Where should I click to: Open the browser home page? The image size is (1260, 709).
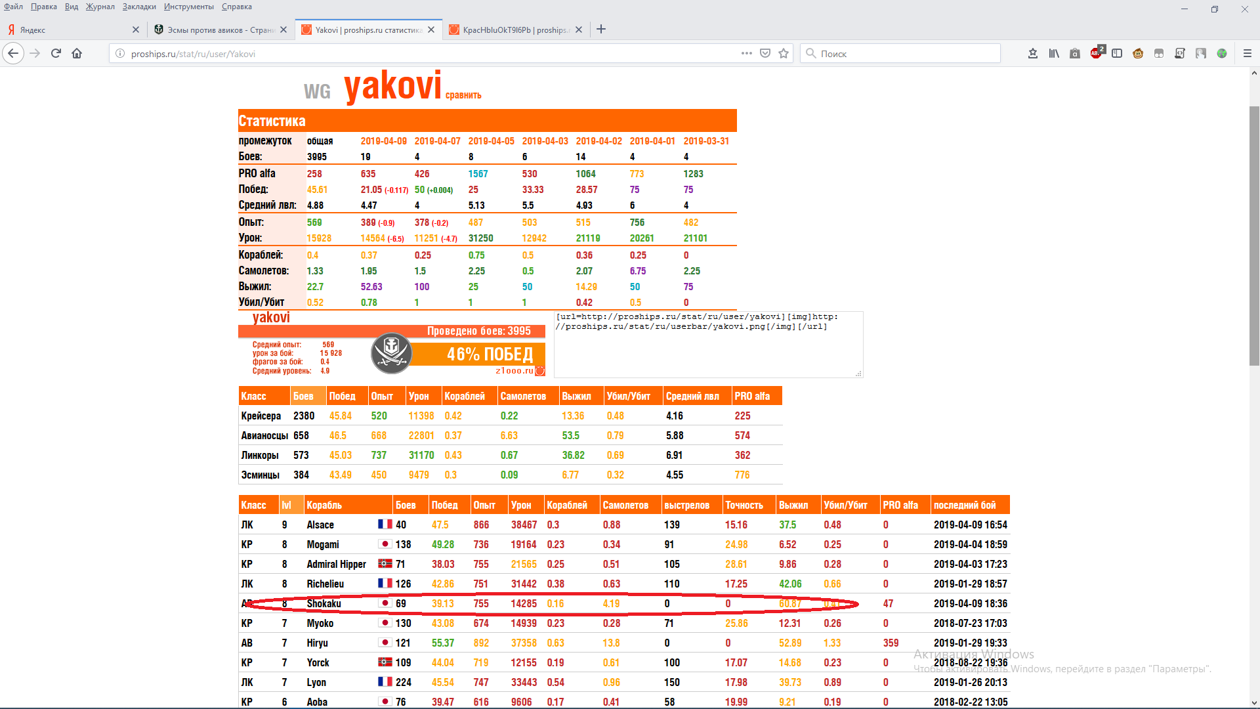click(x=77, y=53)
